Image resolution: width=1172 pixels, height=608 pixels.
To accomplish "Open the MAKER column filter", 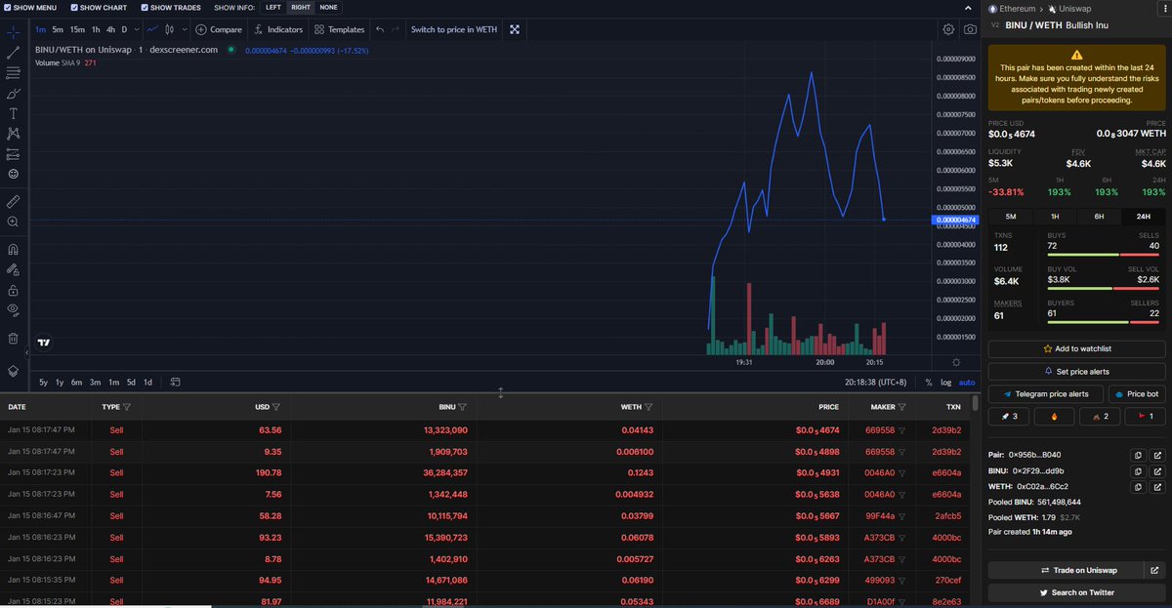I will [x=903, y=407].
